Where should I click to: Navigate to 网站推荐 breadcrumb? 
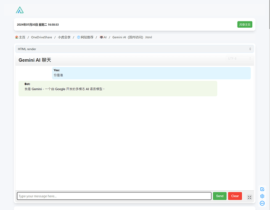click(x=85, y=37)
